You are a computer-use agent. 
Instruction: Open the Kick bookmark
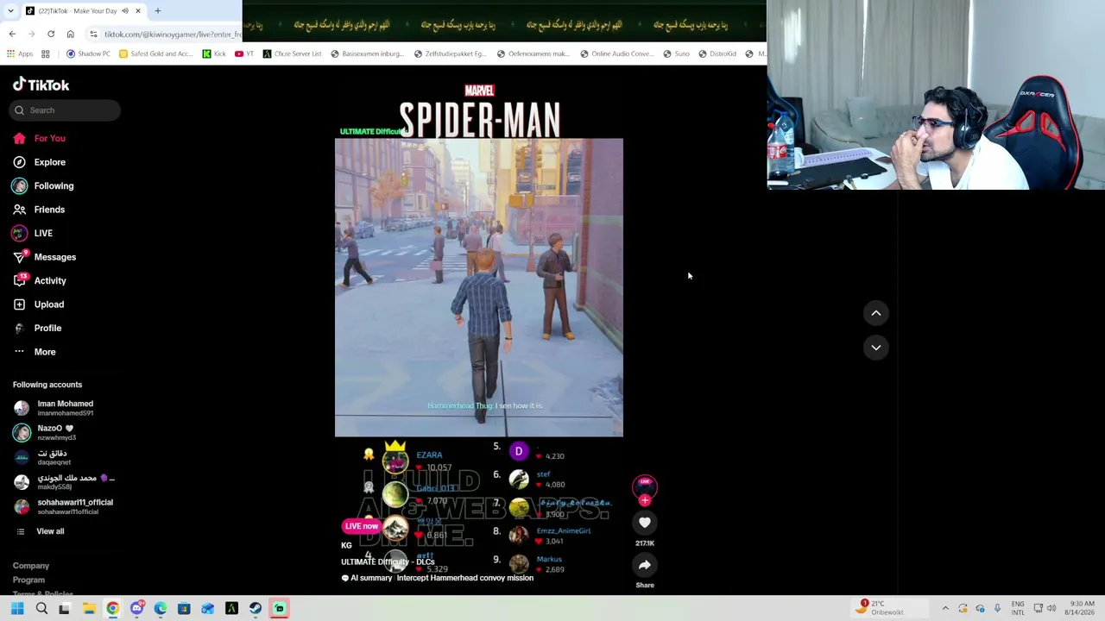click(214, 53)
